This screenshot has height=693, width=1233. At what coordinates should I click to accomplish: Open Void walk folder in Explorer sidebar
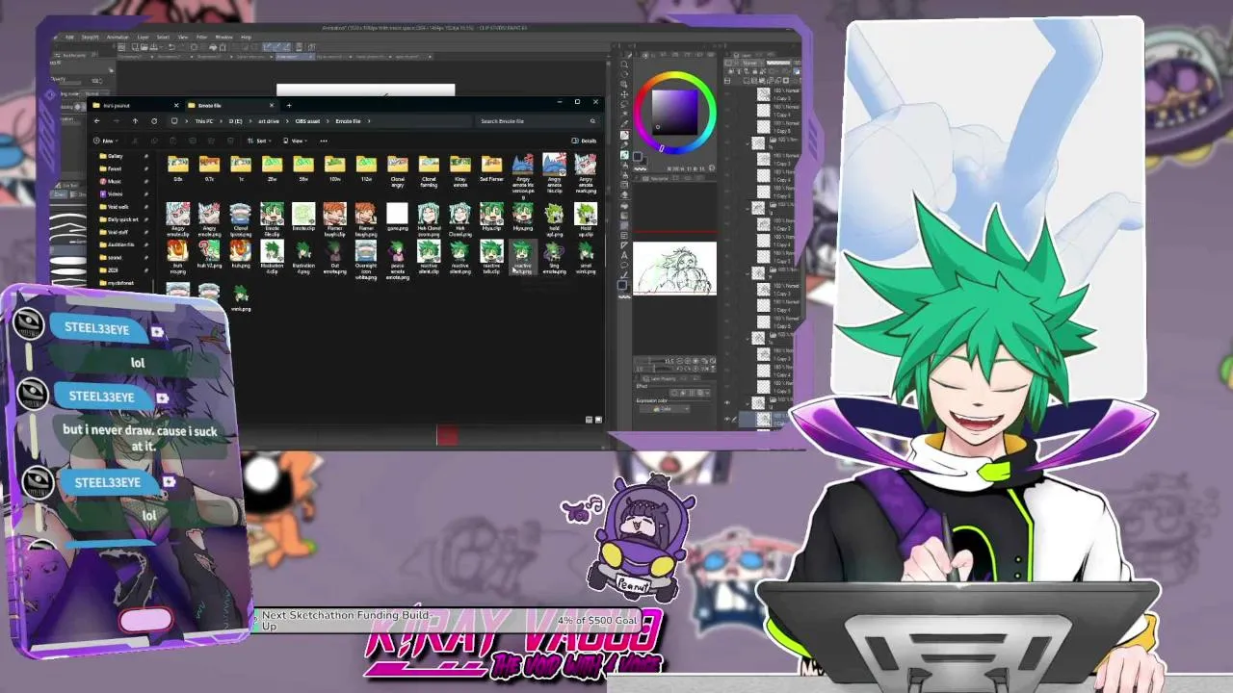tap(115, 207)
